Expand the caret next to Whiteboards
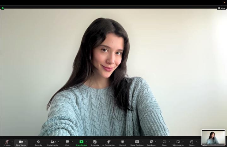 (183, 142)
